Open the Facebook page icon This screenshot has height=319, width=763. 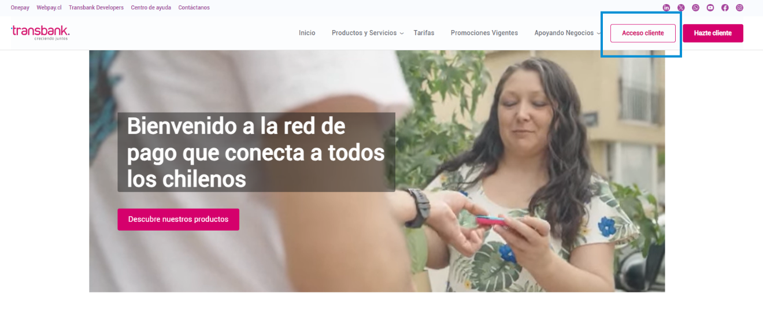click(725, 8)
